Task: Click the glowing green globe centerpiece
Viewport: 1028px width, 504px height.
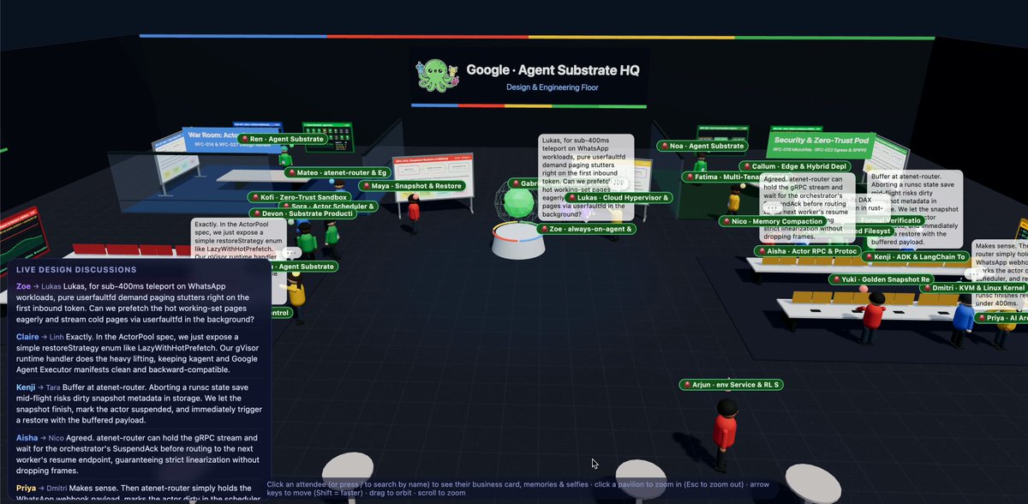Action: [x=520, y=205]
